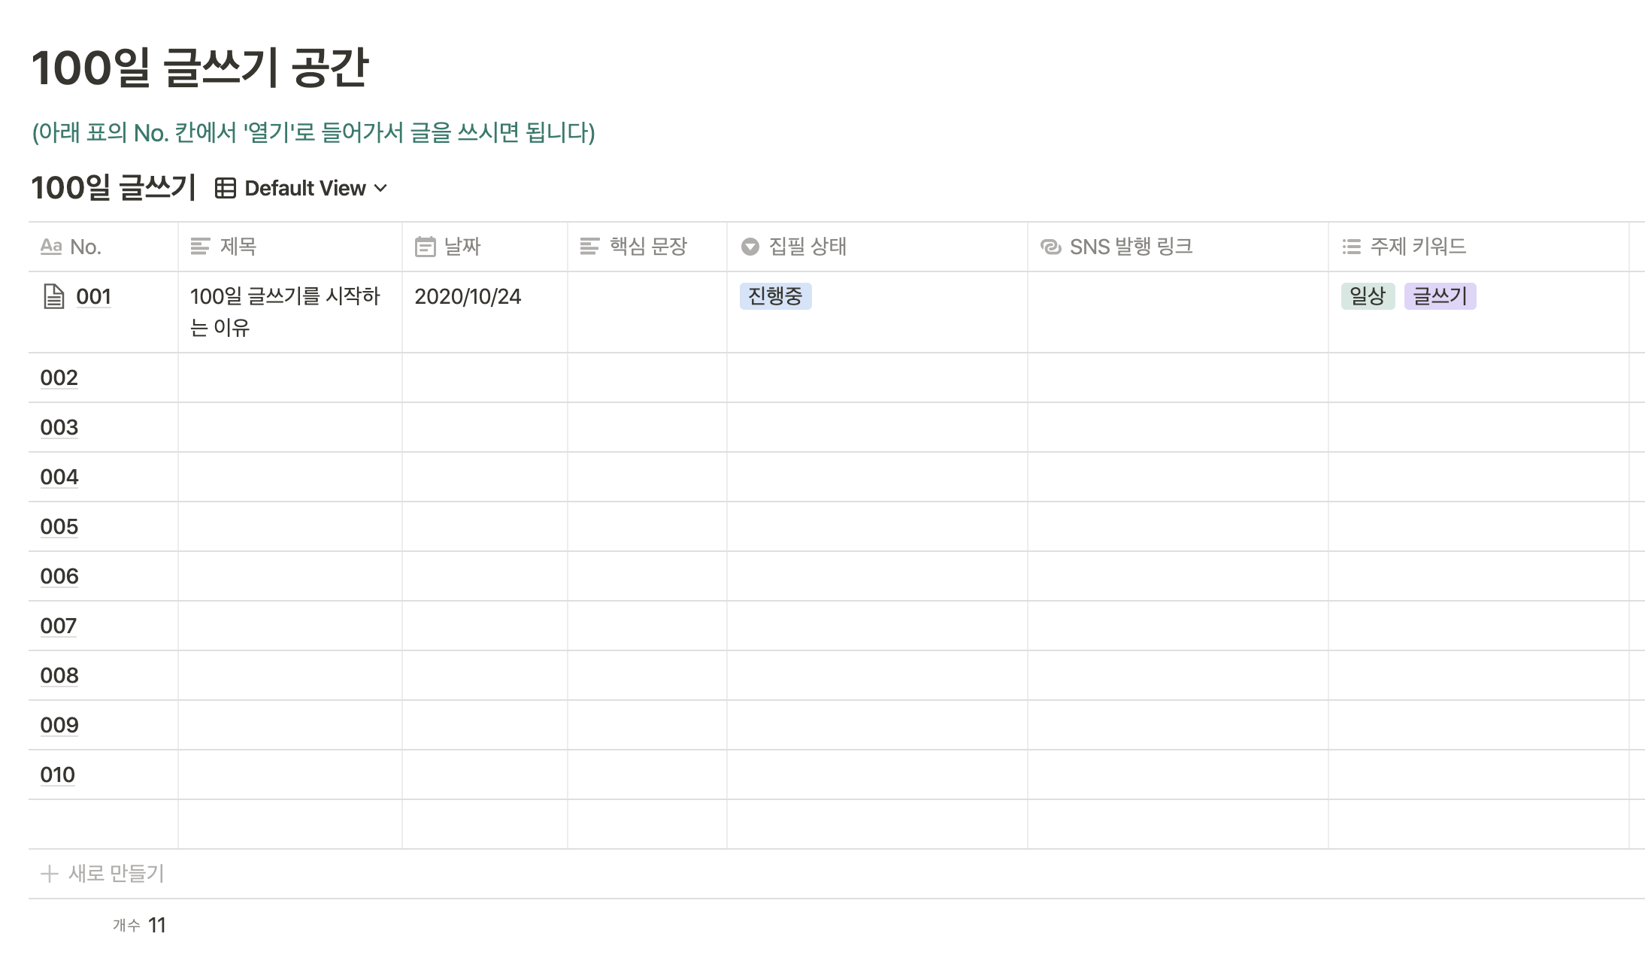Click the link icon in SNS 발행 링크 header
Image resolution: width=1645 pixels, height=973 pixels.
(x=1050, y=247)
